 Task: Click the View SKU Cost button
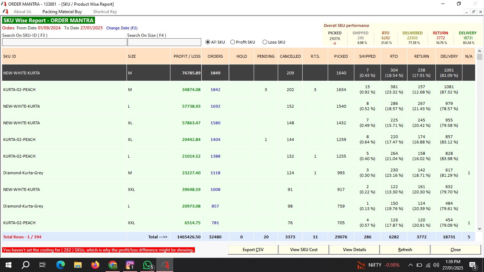(304, 250)
